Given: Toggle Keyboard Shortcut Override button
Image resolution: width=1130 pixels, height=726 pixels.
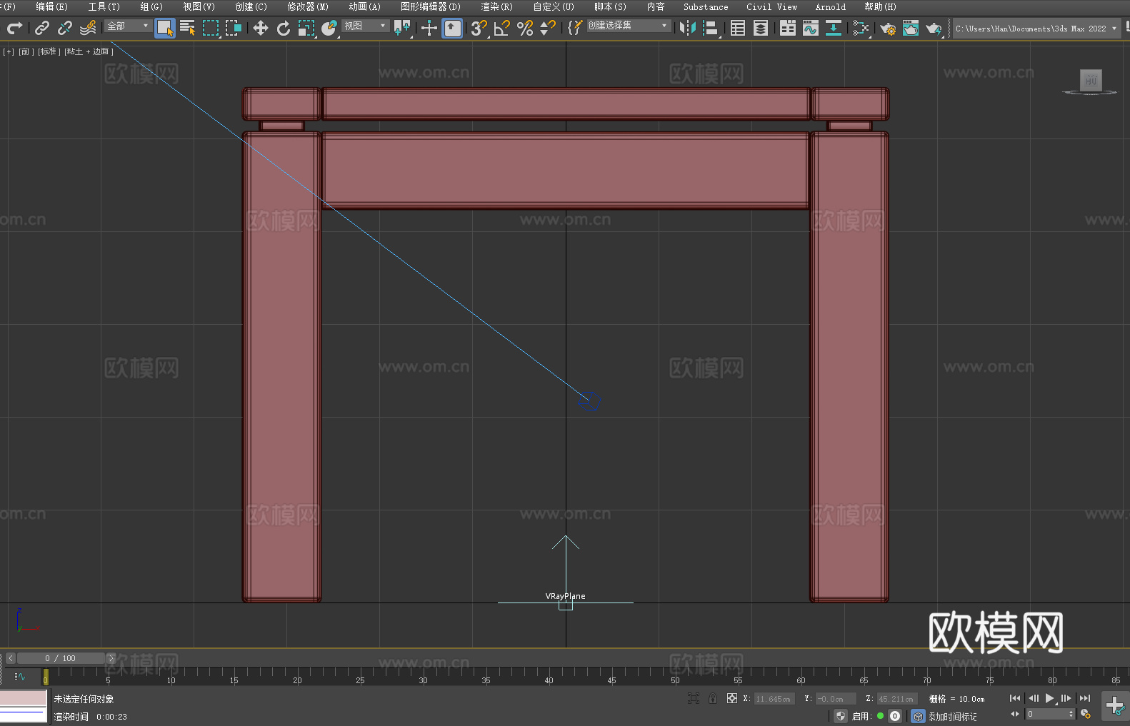Looking at the screenshot, I should click(x=452, y=28).
